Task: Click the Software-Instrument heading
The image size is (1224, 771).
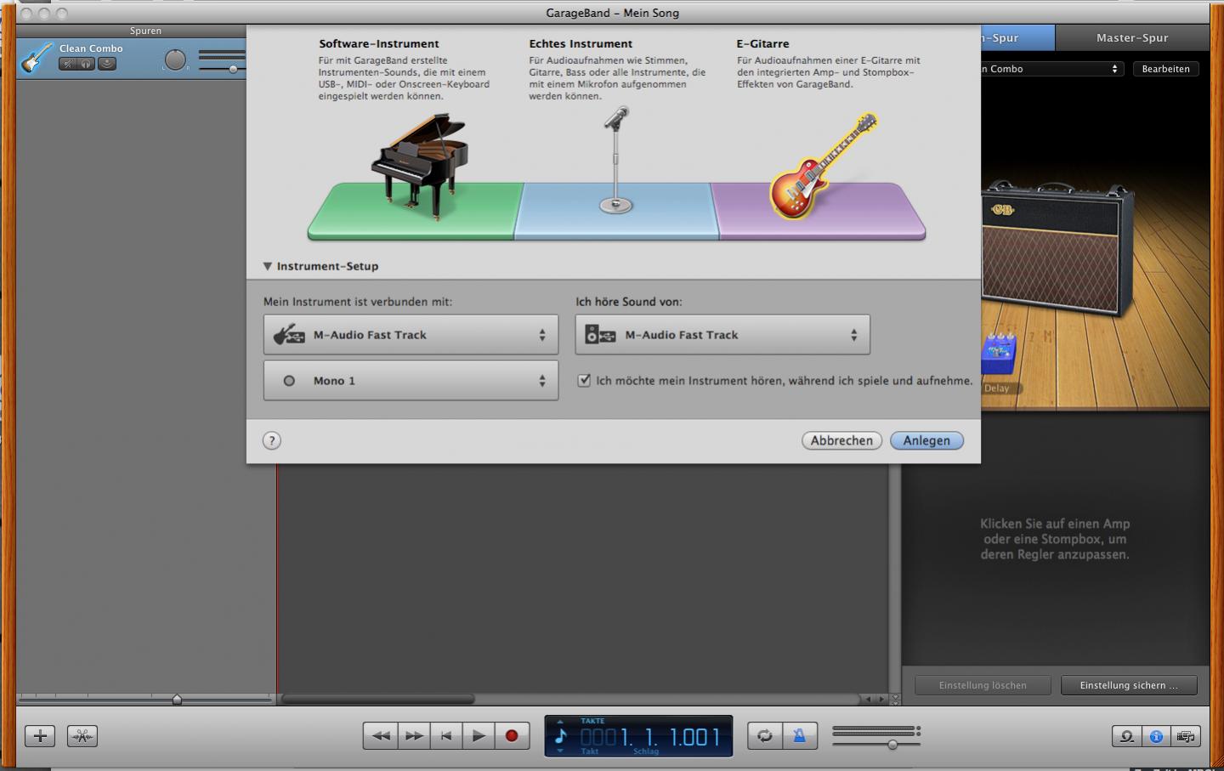Action: (x=379, y=43)
